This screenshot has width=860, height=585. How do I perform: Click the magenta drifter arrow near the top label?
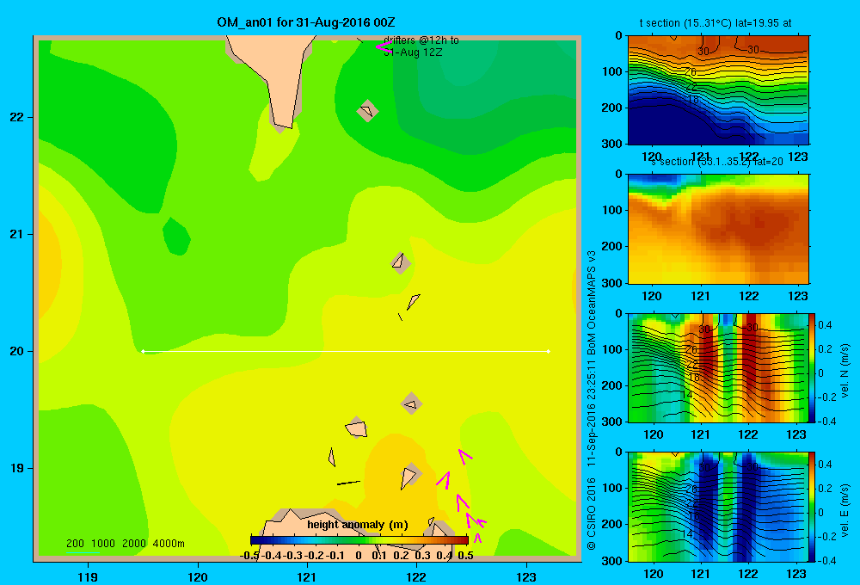point(383,46)
